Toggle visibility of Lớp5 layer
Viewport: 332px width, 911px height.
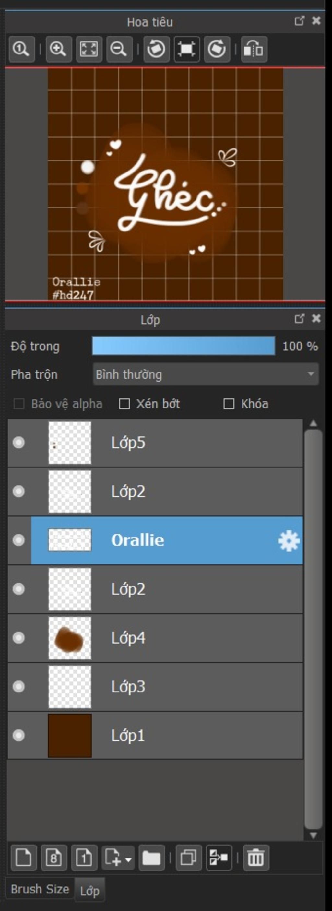[x=18, y=443]
